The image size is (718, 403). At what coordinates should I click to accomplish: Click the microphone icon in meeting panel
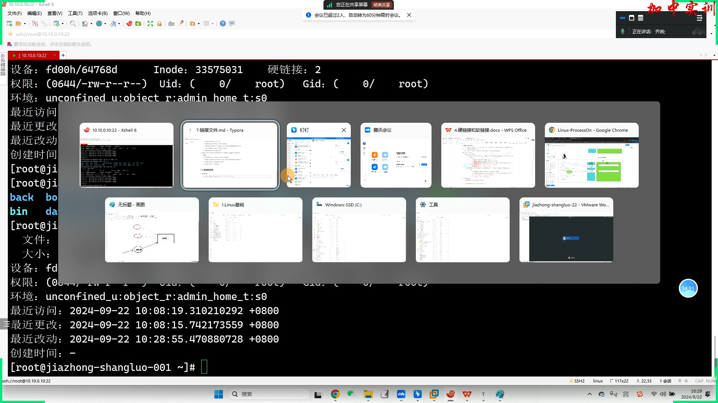tap(623, 32)
